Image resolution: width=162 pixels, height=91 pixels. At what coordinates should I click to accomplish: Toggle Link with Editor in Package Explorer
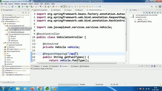26,13
